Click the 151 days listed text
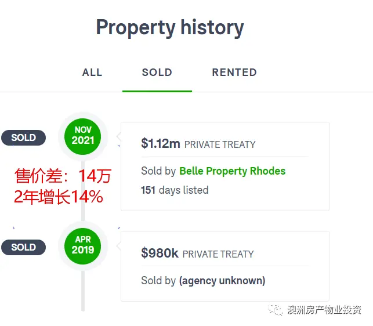Image resolution: width=373 pixels, height=326 pixels. click(175, 190)
